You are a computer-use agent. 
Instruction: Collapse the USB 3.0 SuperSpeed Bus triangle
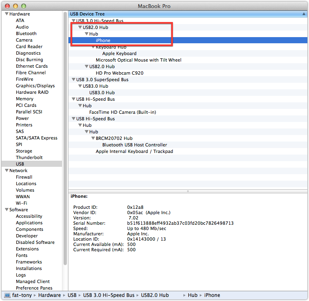point(73,80)
